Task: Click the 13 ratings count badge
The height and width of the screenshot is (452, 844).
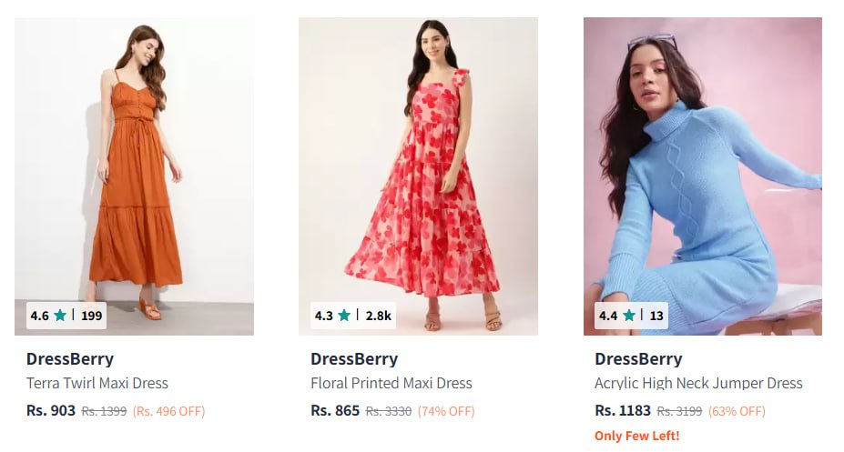Action: (656, 316)
